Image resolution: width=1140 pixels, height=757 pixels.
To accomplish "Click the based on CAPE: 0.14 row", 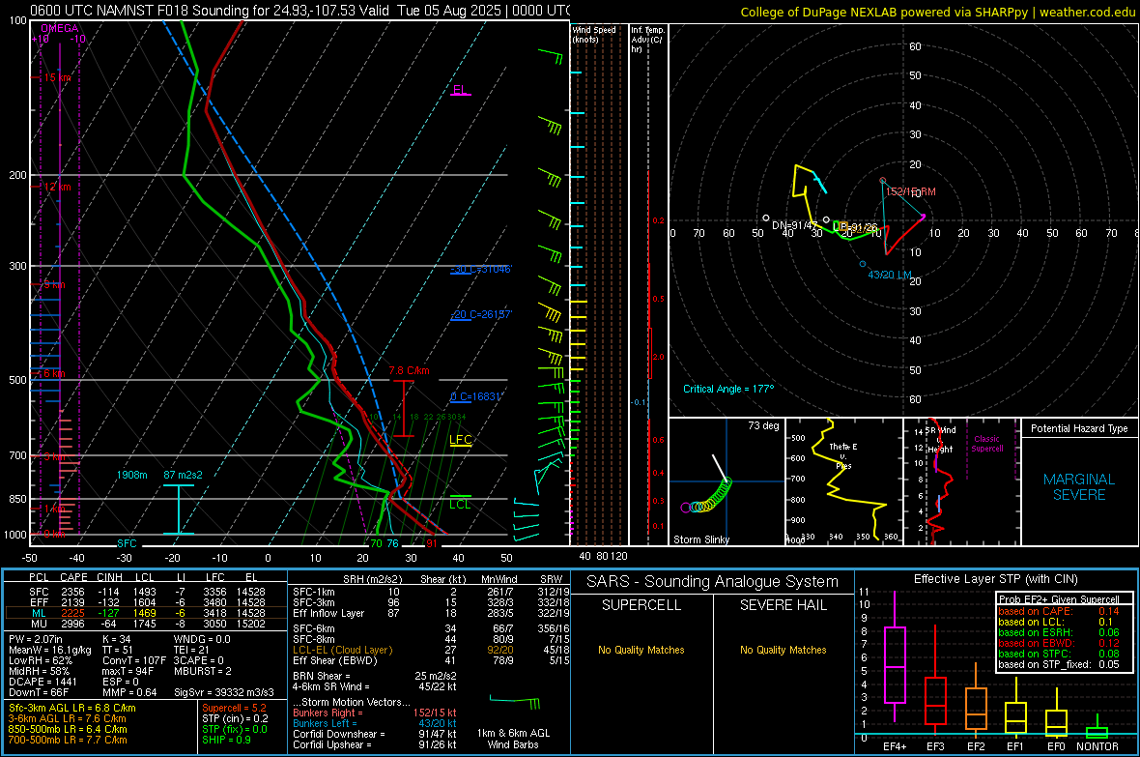I will [1059, 611].
